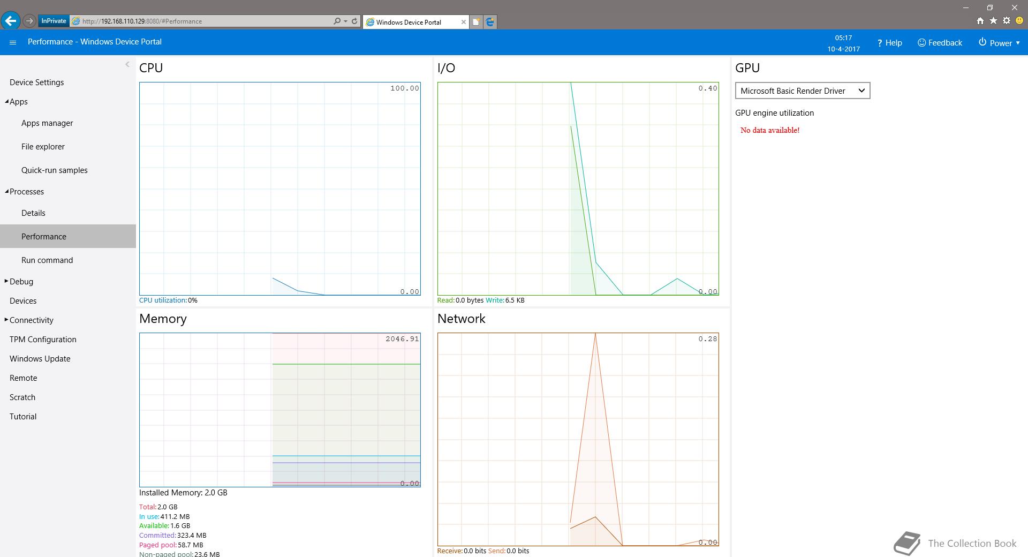Viewport: 1028px width, 557px height.
Task: Close the Windows Device Portal tab
Action: coord(463,22)
